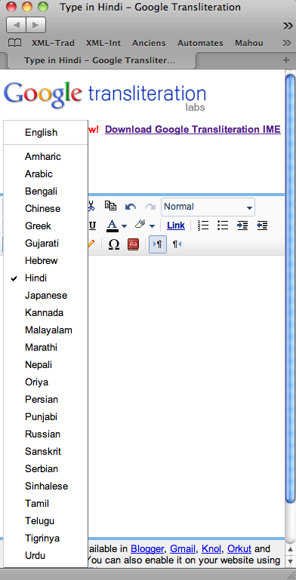Screen dimensions: 296x580
Task: Open the Blogger link
Action: 147,548
